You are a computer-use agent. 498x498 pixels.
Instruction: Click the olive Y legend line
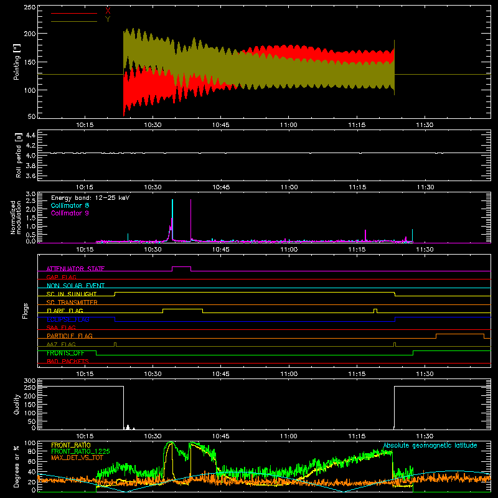click(74, 22)
